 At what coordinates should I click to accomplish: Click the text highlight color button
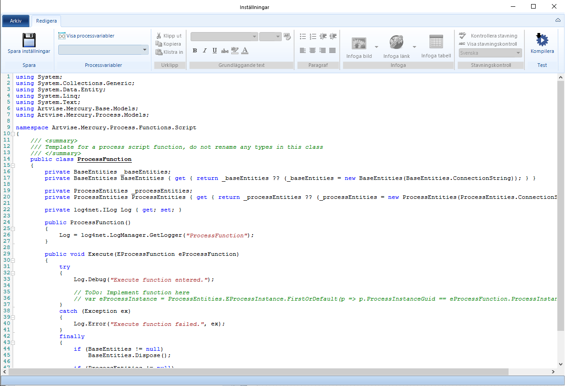pyautogui.click(x=234, y=51)
